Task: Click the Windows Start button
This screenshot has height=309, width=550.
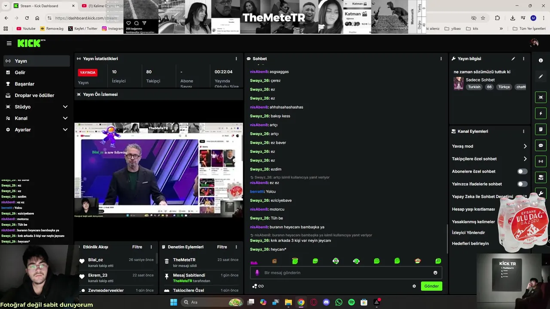Action: pyautogui.click(x=174, y=302)
